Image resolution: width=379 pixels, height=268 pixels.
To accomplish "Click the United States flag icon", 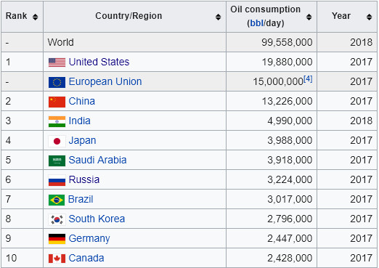I will click(x=57, y=62).
